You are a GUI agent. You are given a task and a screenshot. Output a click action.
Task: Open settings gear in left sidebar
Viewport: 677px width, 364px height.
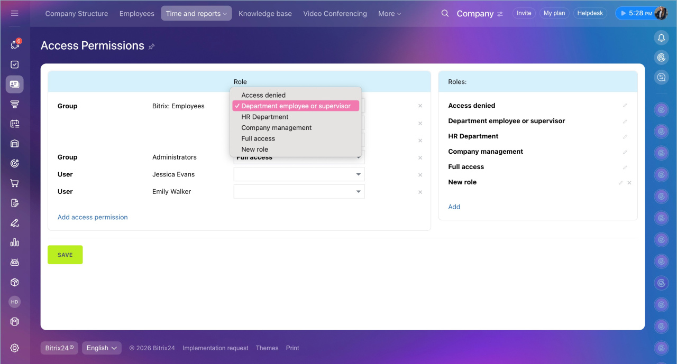(15, 348)
